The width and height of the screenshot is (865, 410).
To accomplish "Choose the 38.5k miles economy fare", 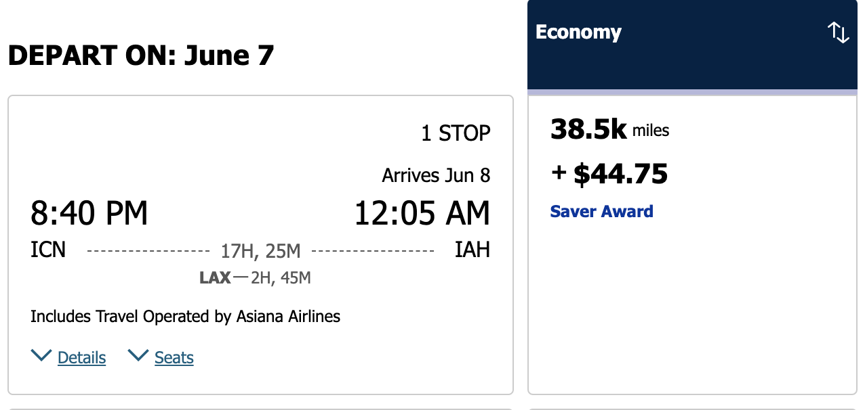I will click(x=609, y=130).
